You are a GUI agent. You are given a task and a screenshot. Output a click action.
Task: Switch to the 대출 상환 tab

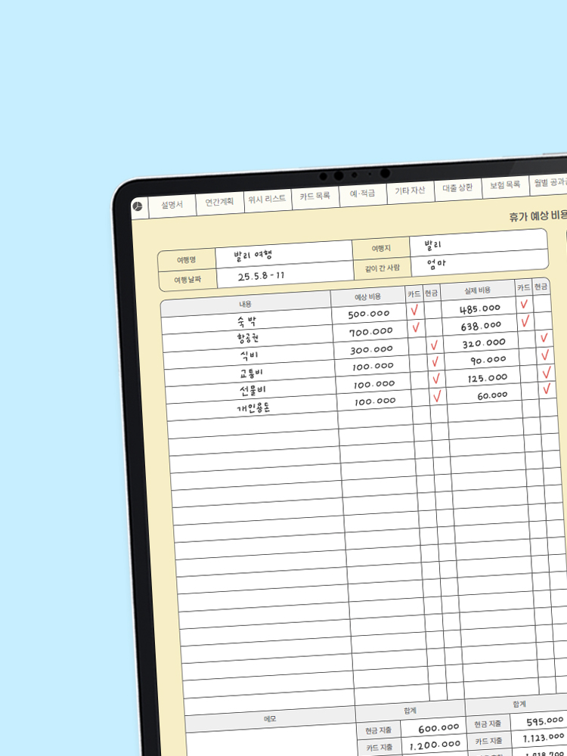pyautogui.click(x=457, y=187)
